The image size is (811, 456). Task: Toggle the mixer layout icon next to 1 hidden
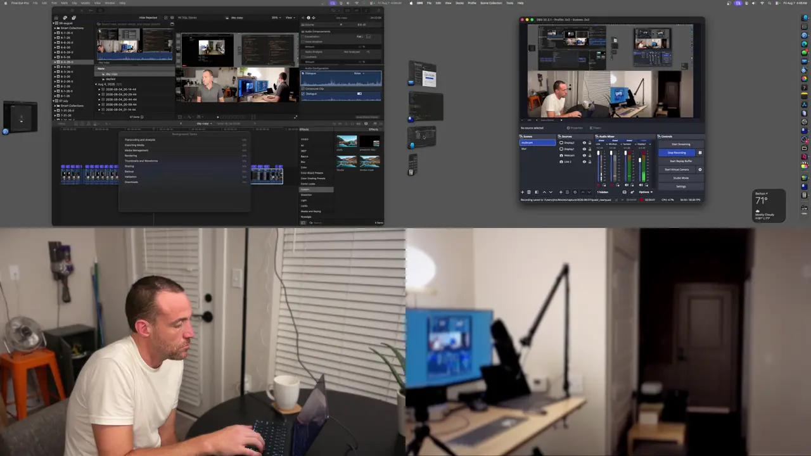tap(625, 192)
